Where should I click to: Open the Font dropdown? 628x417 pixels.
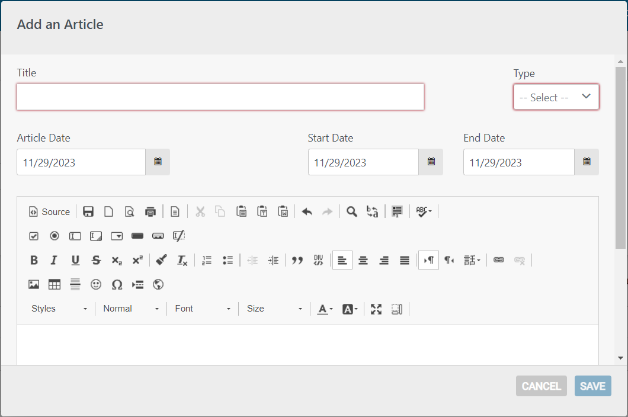(x=203, y=309)
